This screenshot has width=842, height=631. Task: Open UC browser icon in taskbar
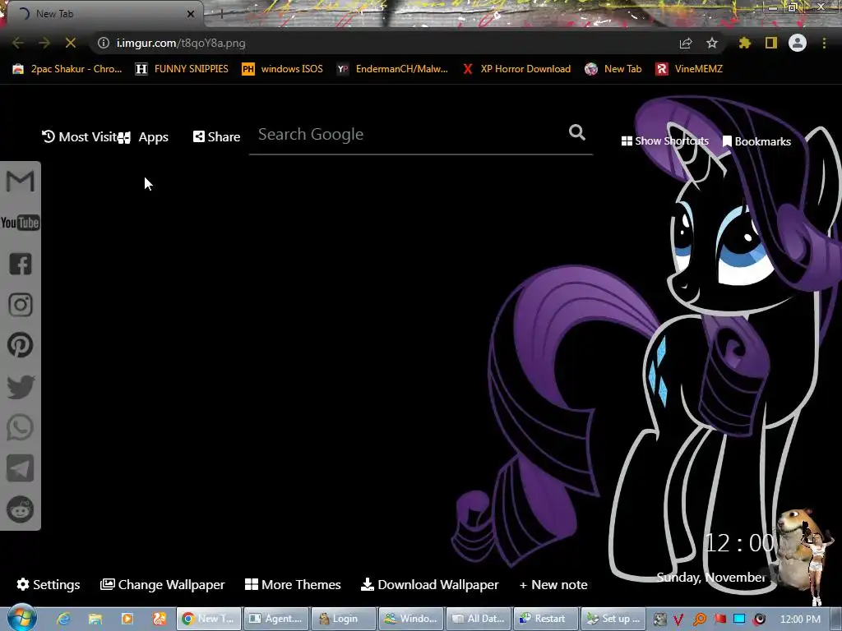tap(160, 619)
